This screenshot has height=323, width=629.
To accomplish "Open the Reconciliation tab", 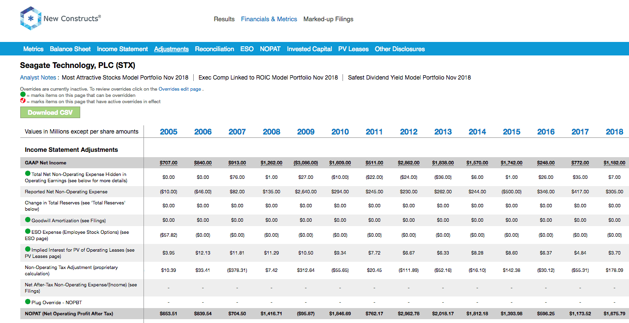I will (x=214, y=49).
